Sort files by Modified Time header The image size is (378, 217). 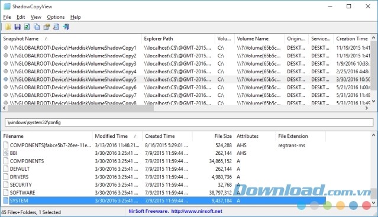[117, 136]
